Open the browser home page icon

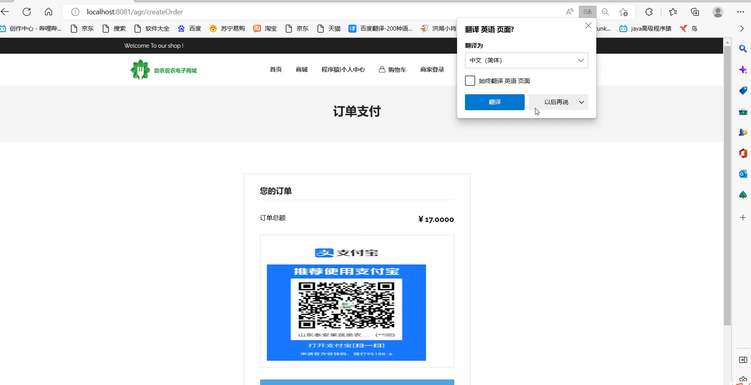[49, 12]
